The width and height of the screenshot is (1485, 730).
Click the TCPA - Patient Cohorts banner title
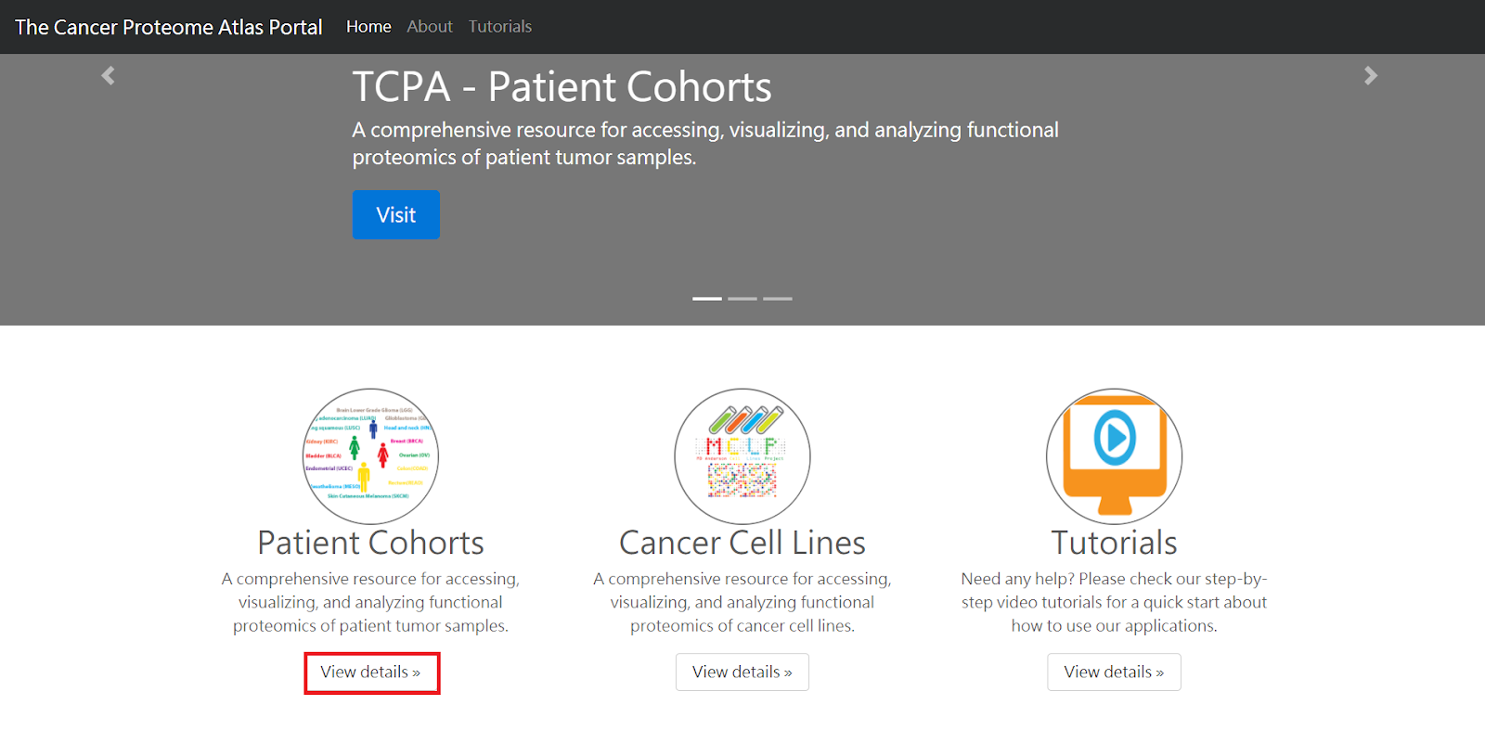pyautogui.click(x=562, y=87)
